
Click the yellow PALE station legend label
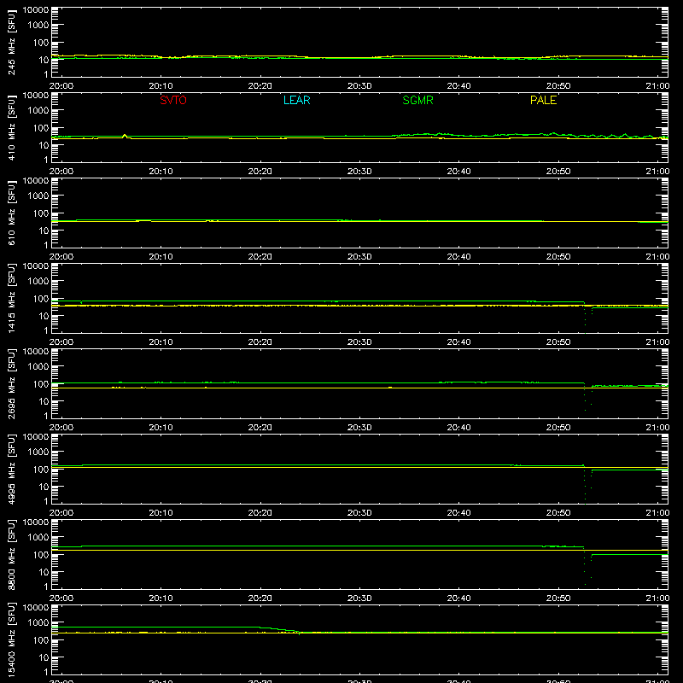click(543, 100)
